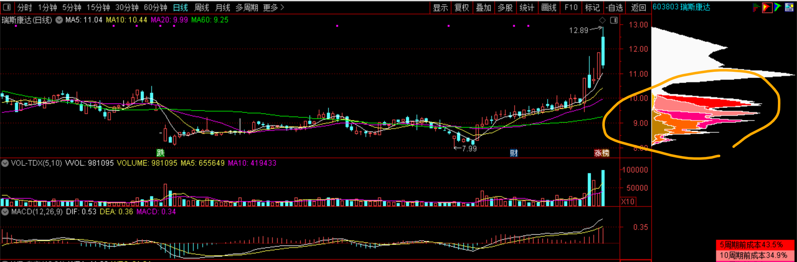
Task: Select the red-yellow flame chip distribution icon
Action: point(767,7)
